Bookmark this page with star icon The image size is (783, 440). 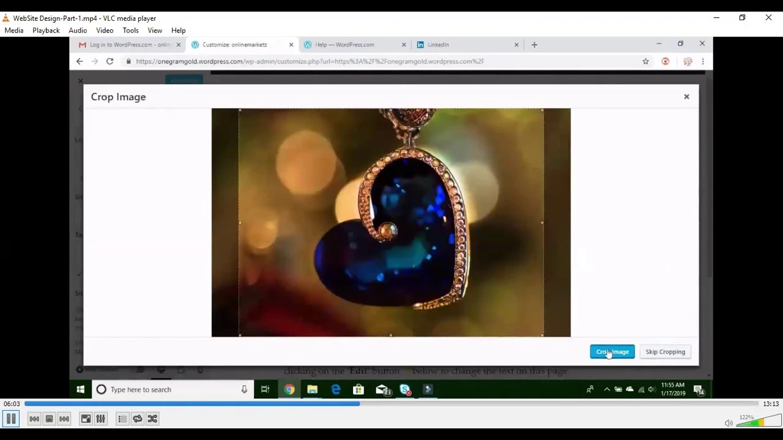[x=645, y=61]
